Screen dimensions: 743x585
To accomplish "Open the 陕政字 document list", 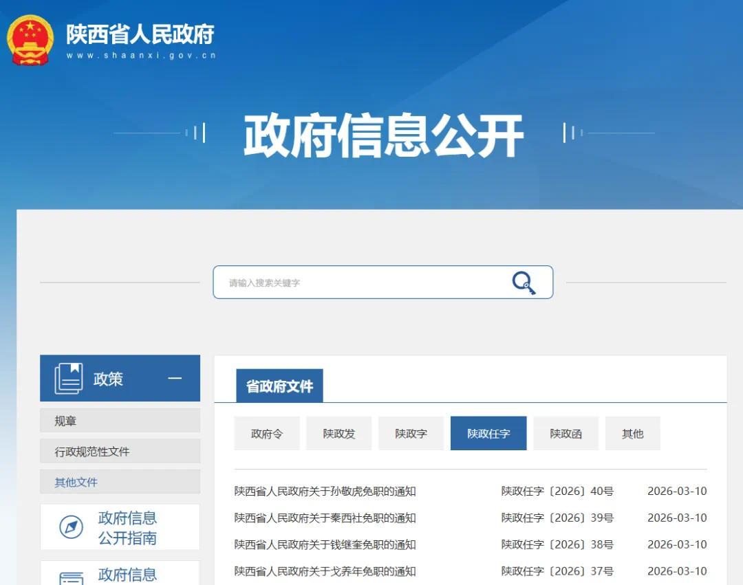I will 411,433.
